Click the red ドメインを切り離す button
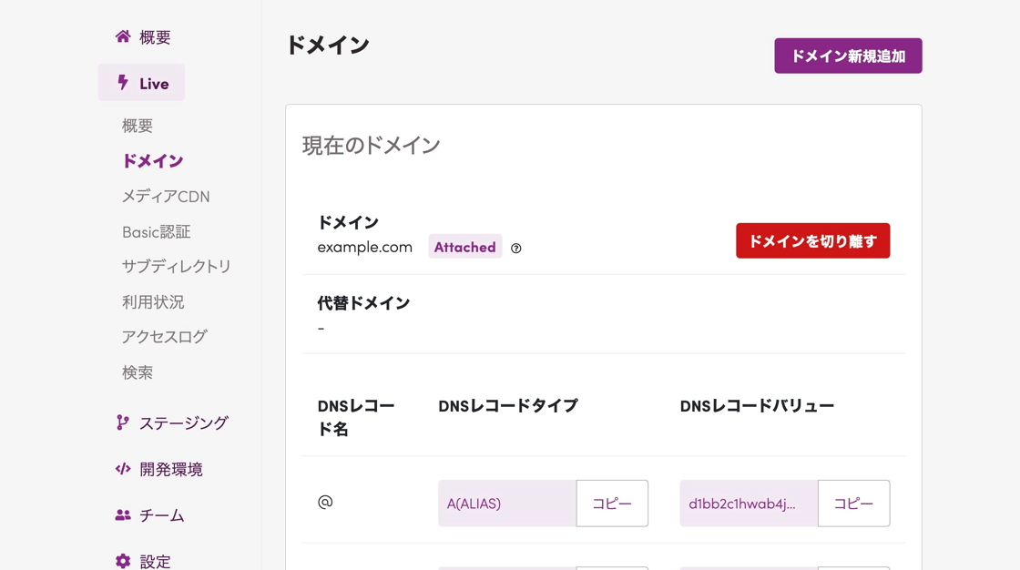The width and height of the screenshot is (1020, 570). click(x=812, y=241)
